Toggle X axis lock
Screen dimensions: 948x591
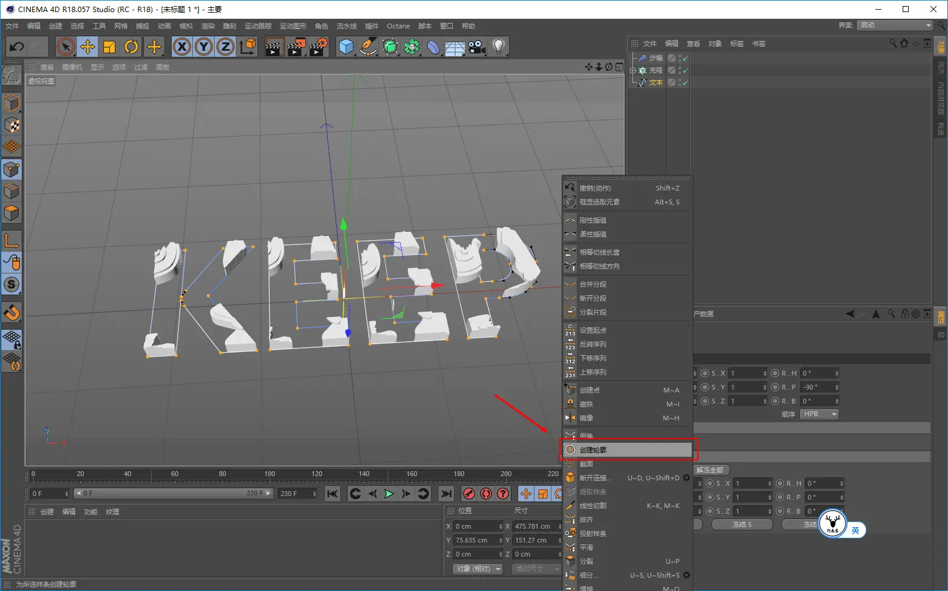[x=182, y=47]
